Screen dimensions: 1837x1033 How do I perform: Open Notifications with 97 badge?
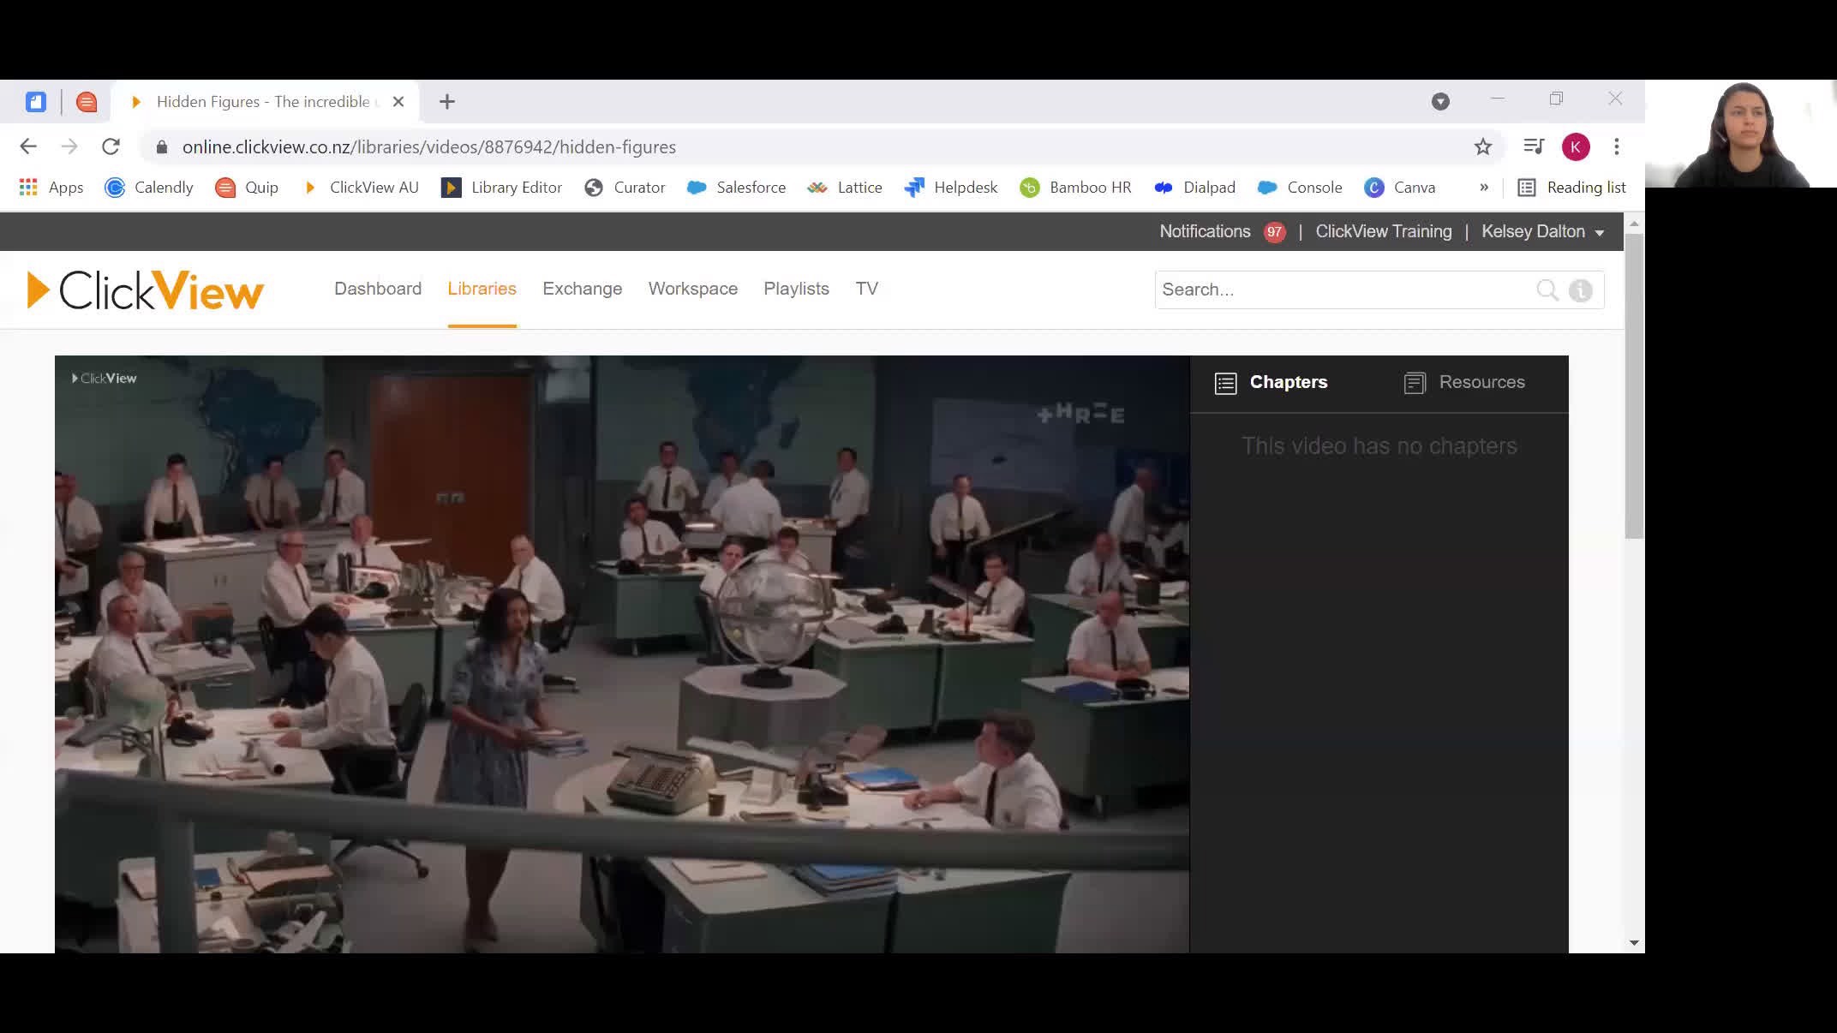[x=1222, y=231]
